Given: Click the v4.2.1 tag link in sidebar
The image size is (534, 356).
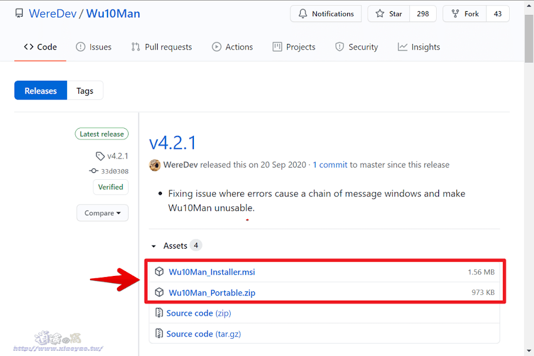Looking at the screenshot, I should tap(118, 156).
